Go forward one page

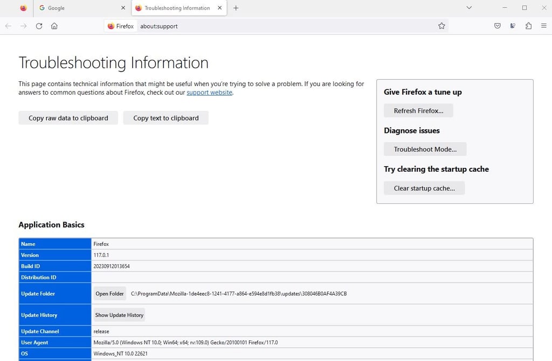(24, 26)
